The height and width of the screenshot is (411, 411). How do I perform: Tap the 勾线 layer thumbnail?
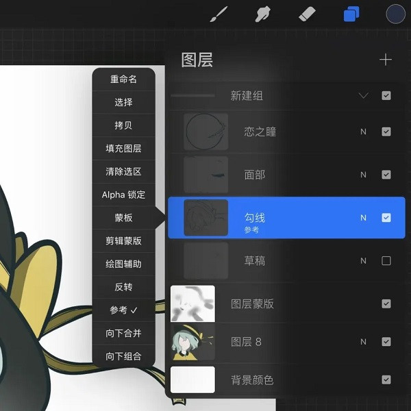point(206,218)
